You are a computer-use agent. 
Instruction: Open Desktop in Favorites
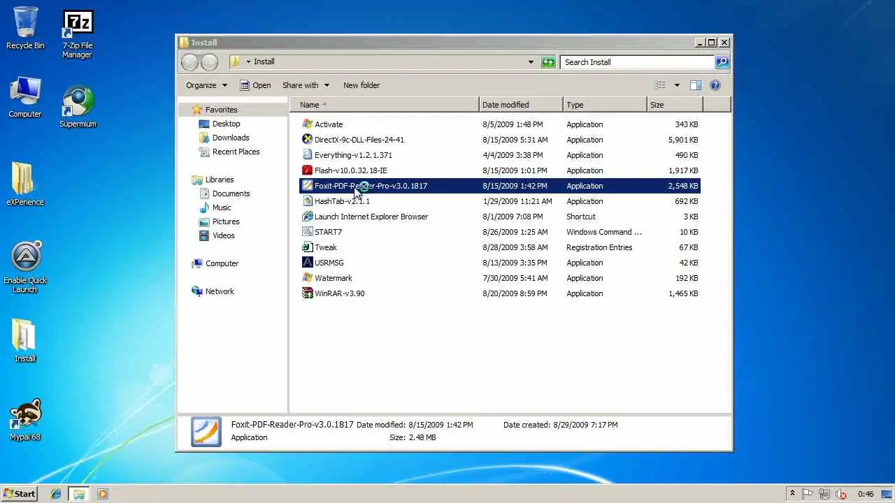[226, 124]
